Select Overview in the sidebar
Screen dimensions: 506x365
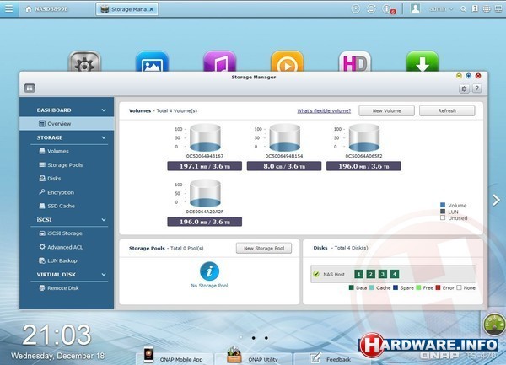tap(67, 124)
